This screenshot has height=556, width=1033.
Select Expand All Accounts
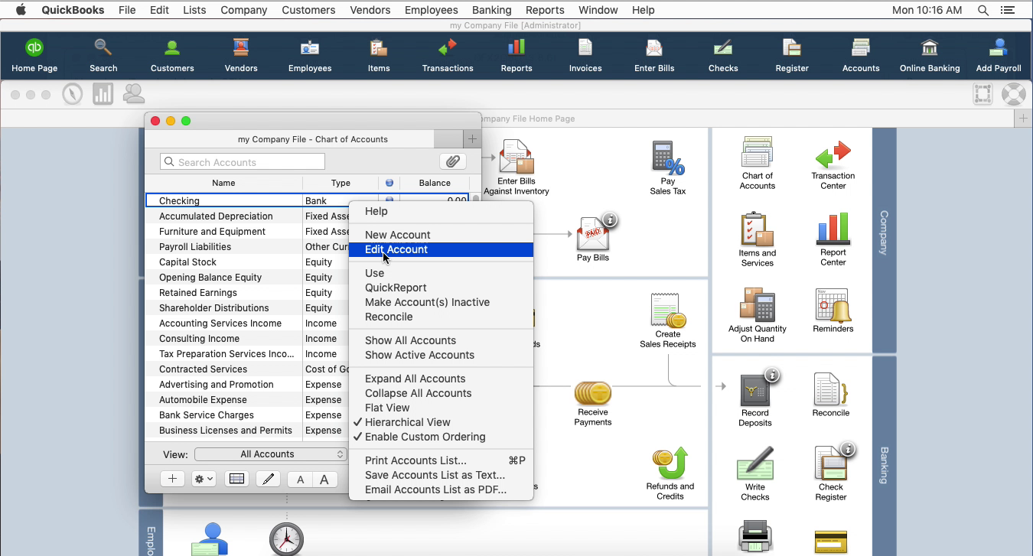pyautogui.click(x=441, y=379)
